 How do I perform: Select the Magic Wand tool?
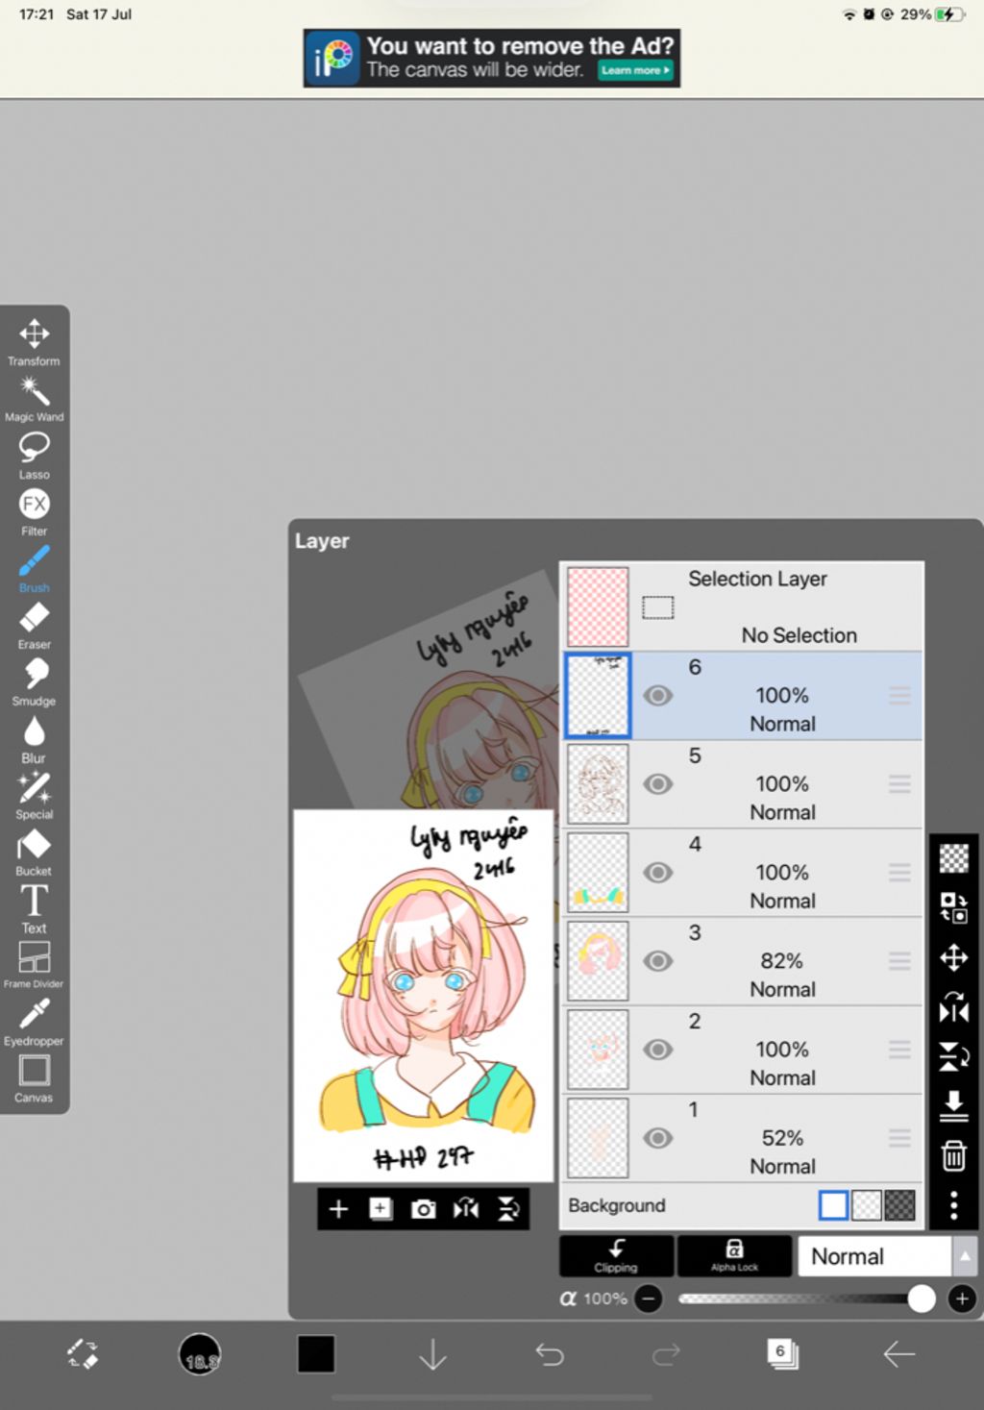click(34, 399)
